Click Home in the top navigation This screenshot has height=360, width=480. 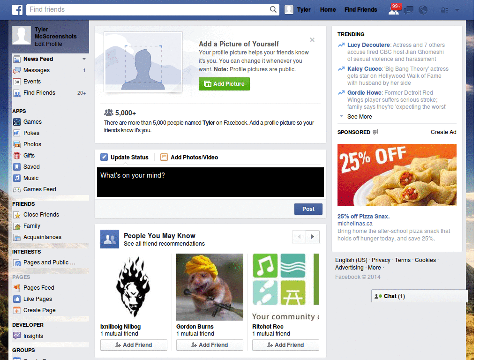(x=328, y=10)
